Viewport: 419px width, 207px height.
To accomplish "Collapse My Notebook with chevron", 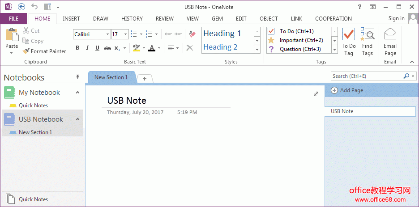I will pos(77,93).
